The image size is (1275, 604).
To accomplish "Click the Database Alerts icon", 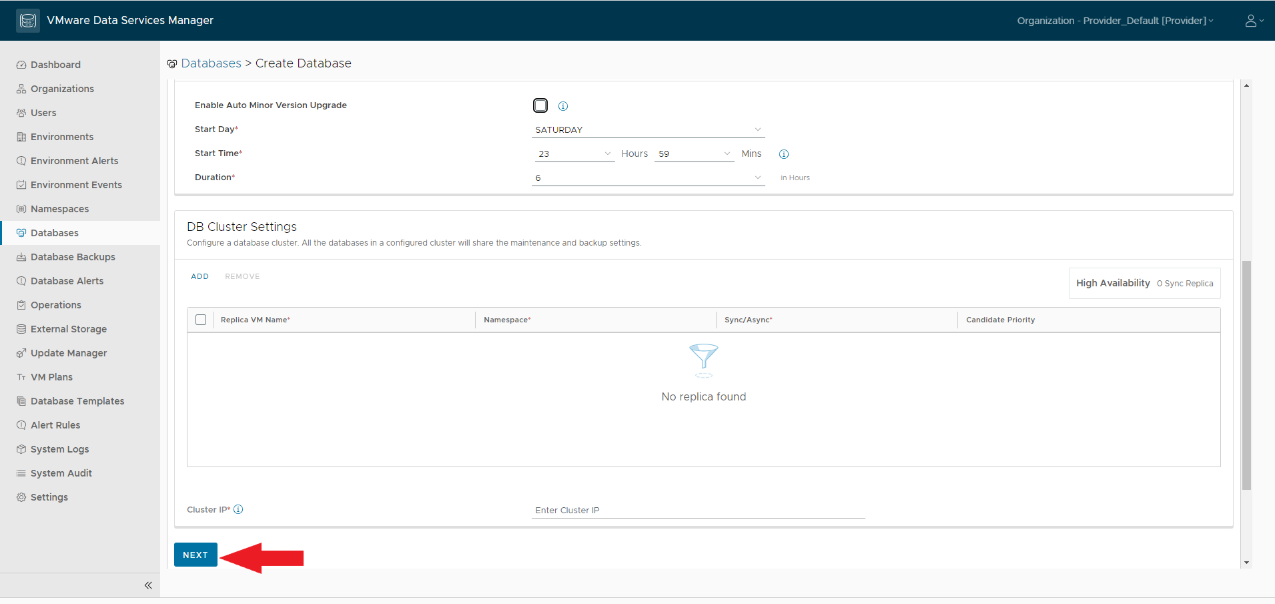I will click(21, 281).
